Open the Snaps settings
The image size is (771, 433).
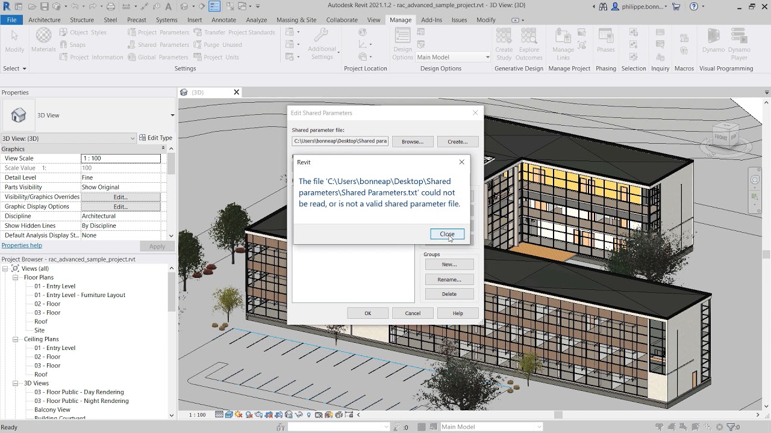[72, 45]
